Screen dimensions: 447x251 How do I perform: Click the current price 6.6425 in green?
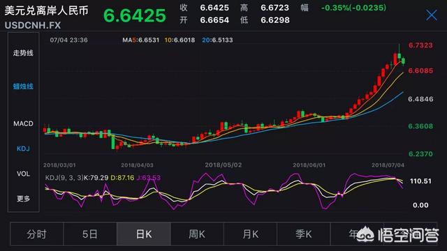(x=135, y=15)
